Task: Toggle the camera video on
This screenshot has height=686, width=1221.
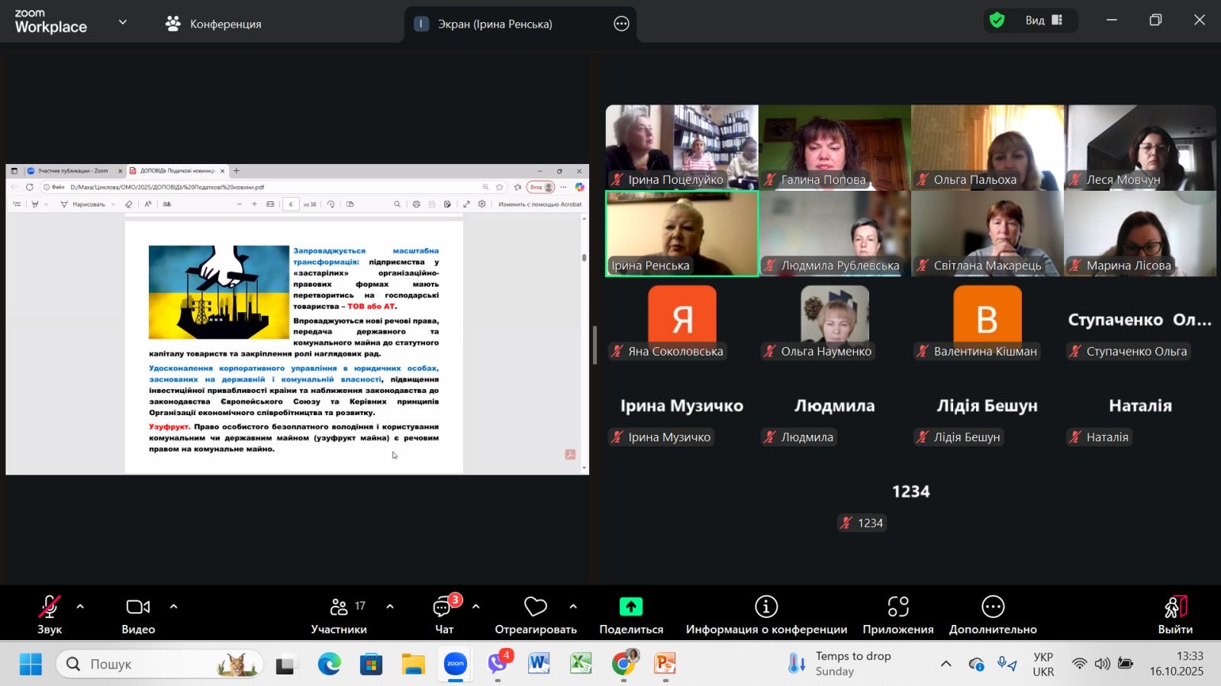Action: coord(138,614)
